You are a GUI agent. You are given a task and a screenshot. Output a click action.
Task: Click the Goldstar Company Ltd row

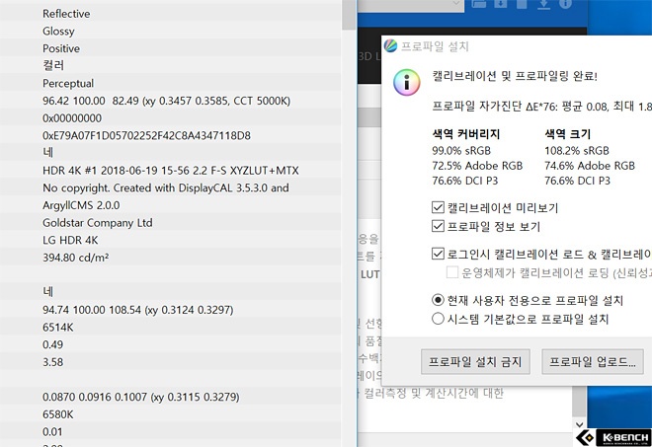[x=171, y=223]
